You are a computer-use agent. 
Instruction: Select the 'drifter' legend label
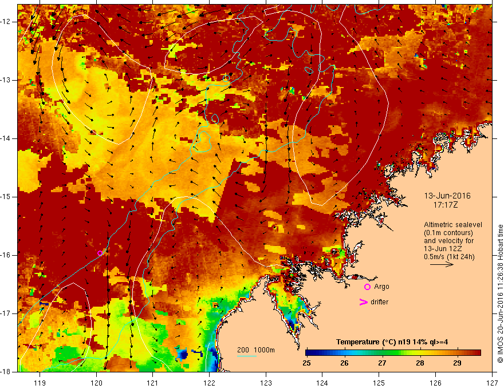379,302
